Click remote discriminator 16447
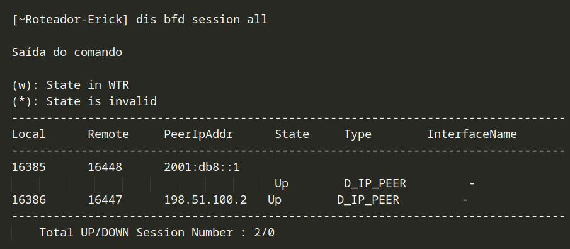The width and height of the screenshot is (570, 249). [105, 200]
